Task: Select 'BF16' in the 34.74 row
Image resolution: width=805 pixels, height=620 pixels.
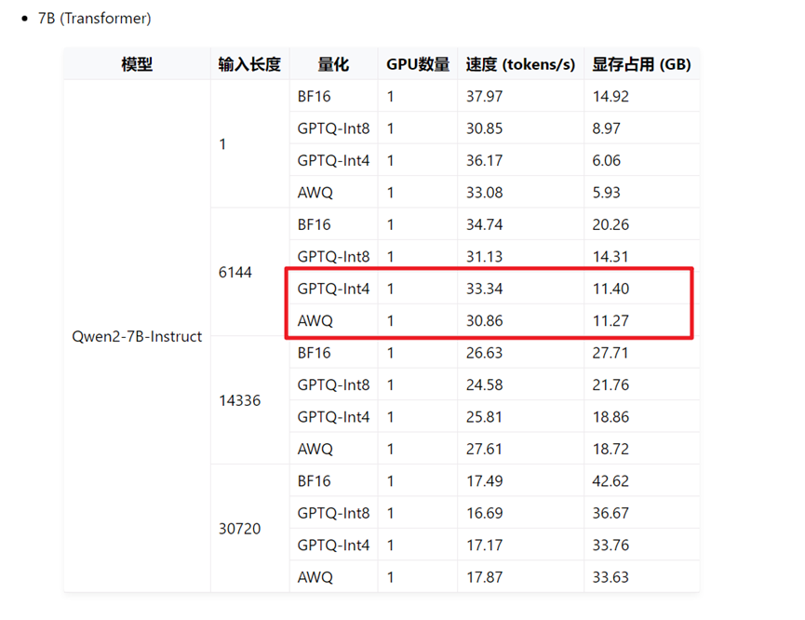Action: coord(314,224)
